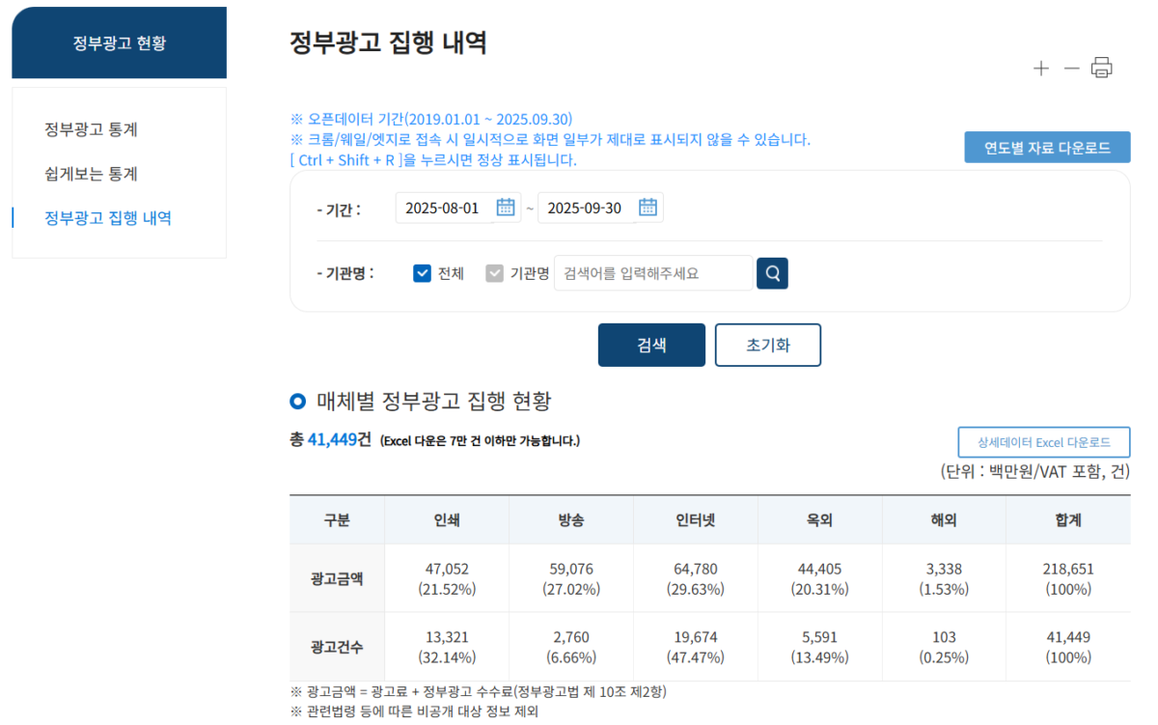Click the print page icon

[x=1102, y=68]
